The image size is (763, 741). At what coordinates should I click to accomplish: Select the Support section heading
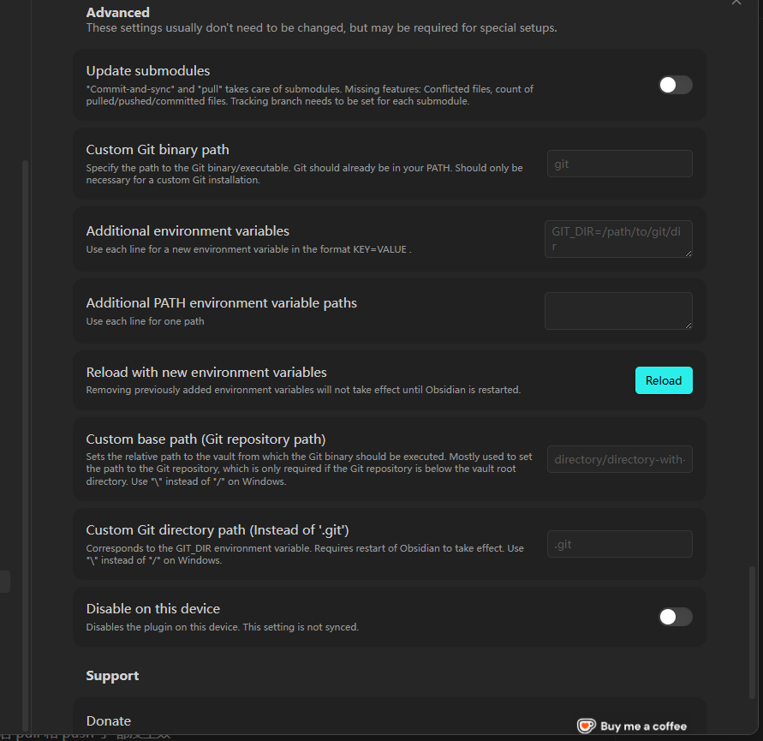point(112,675)
